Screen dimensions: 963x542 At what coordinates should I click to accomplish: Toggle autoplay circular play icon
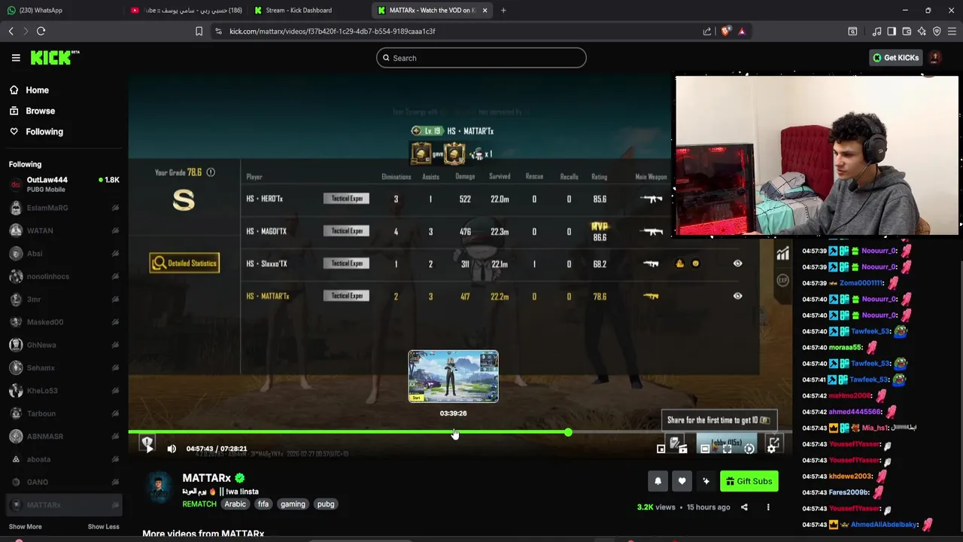[x=749, y=449]
